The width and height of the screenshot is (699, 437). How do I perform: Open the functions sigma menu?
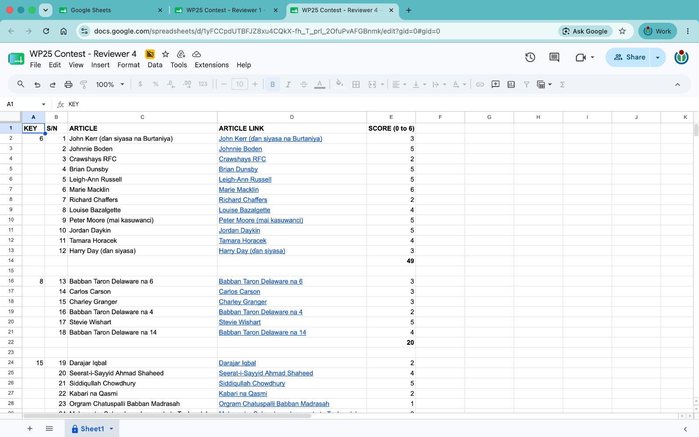[x=562, y=84]
